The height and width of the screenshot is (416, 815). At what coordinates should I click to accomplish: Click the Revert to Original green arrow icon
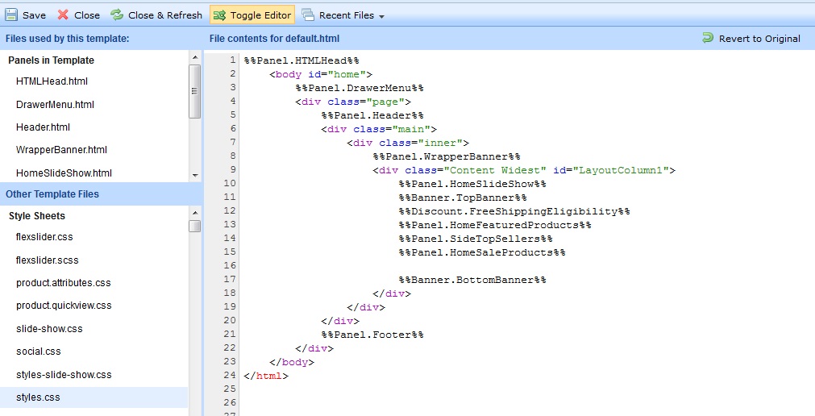[x=708, y=38]
